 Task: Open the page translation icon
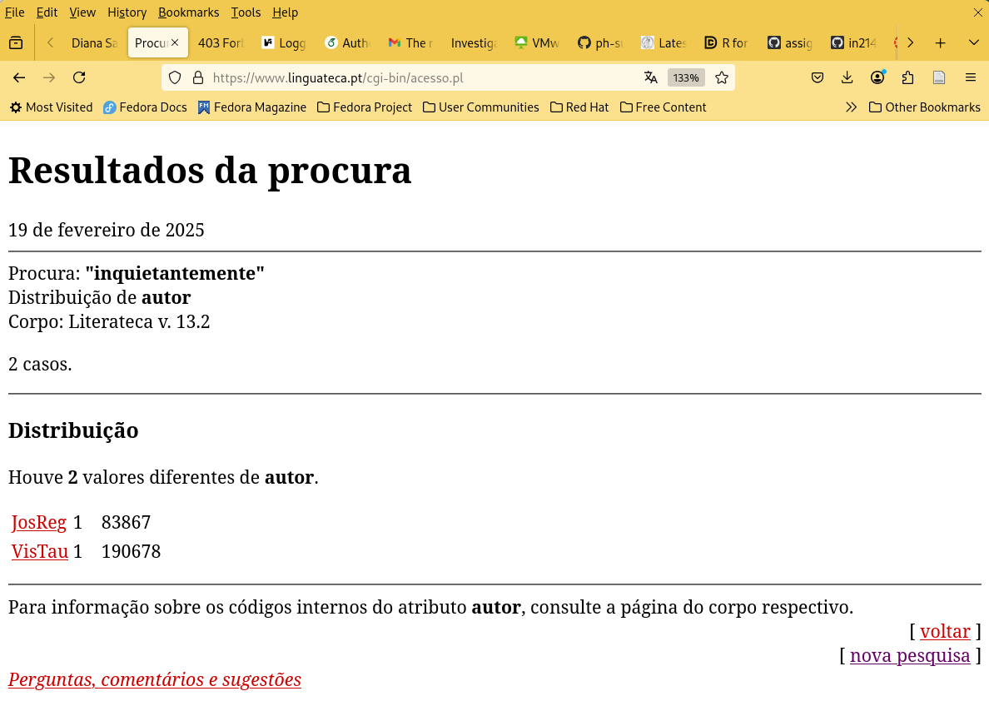650,77
